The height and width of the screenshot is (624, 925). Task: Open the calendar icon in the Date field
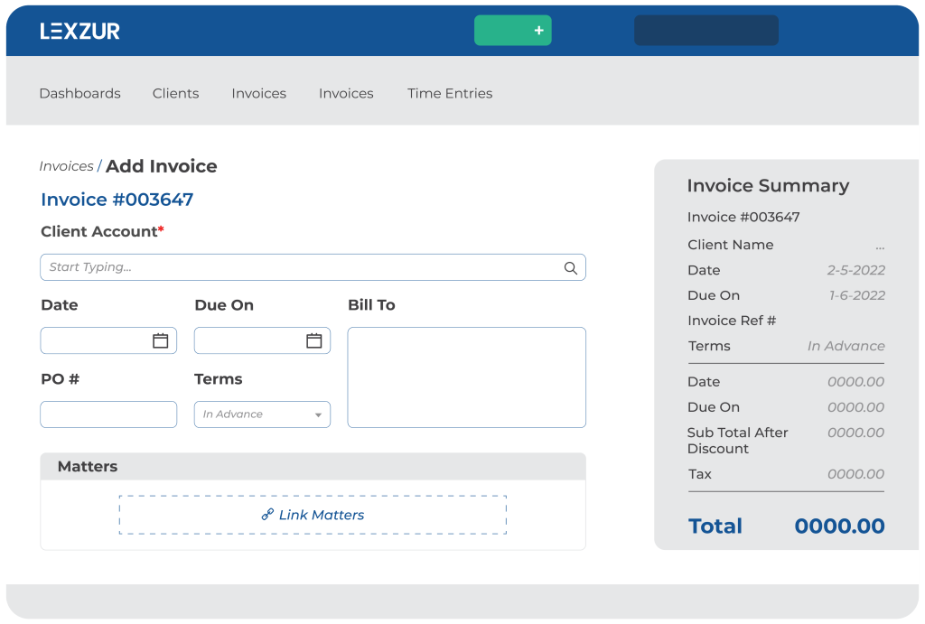click(x=160, y=340)
